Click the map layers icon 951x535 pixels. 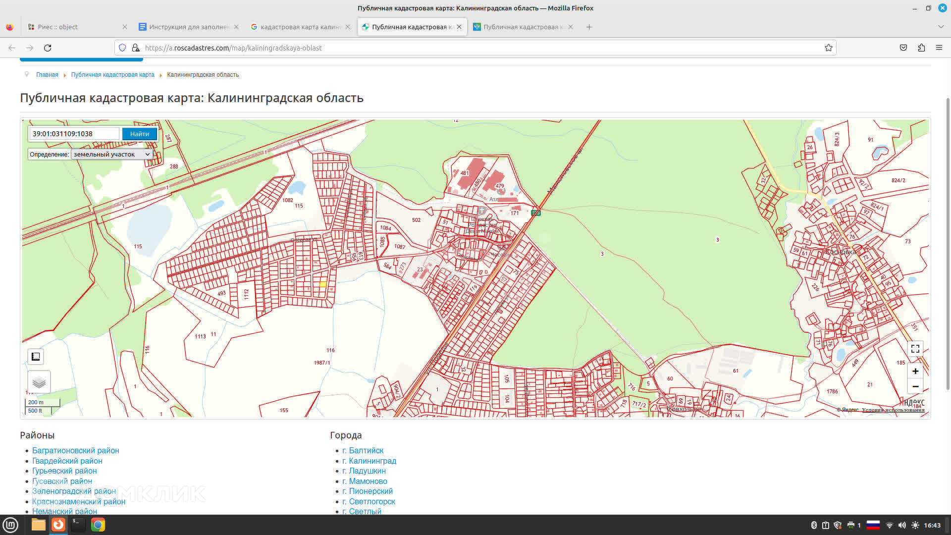pyautogui.click(x=39, y=382)
